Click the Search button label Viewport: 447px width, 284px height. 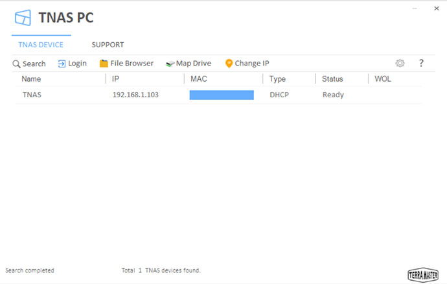tap(34, 64)
